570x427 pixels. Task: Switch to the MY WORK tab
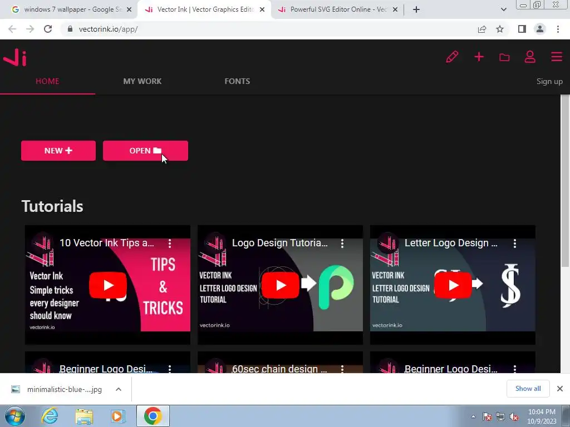(142, 81)
